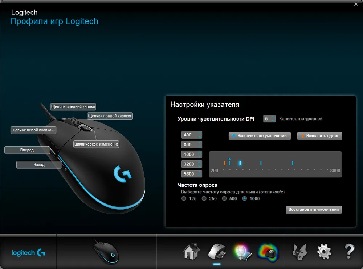Click the 'Вперед' side button label
The height and width of the screenshot is (269, 363).
pos(27,150)
